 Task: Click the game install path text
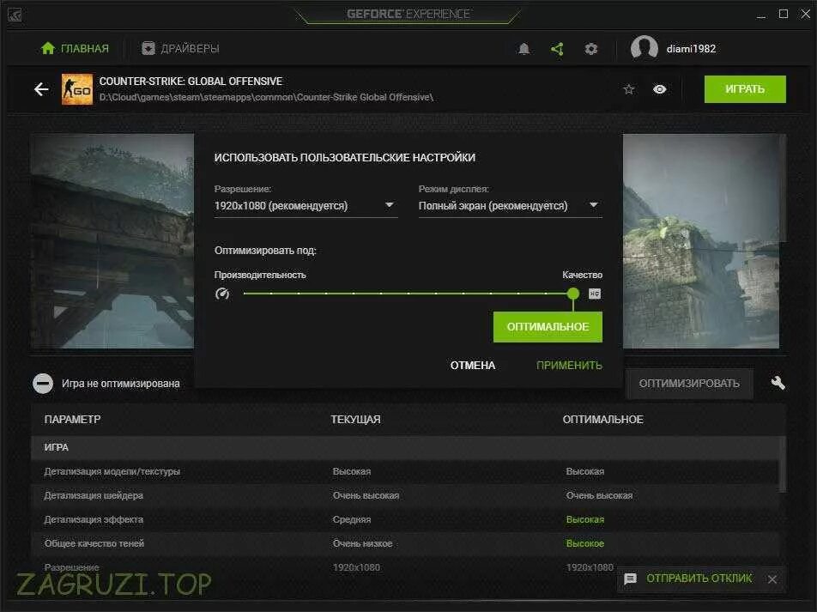pos(266,98)
